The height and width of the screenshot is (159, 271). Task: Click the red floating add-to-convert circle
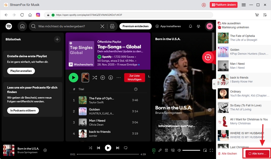(x=208, y=57)
